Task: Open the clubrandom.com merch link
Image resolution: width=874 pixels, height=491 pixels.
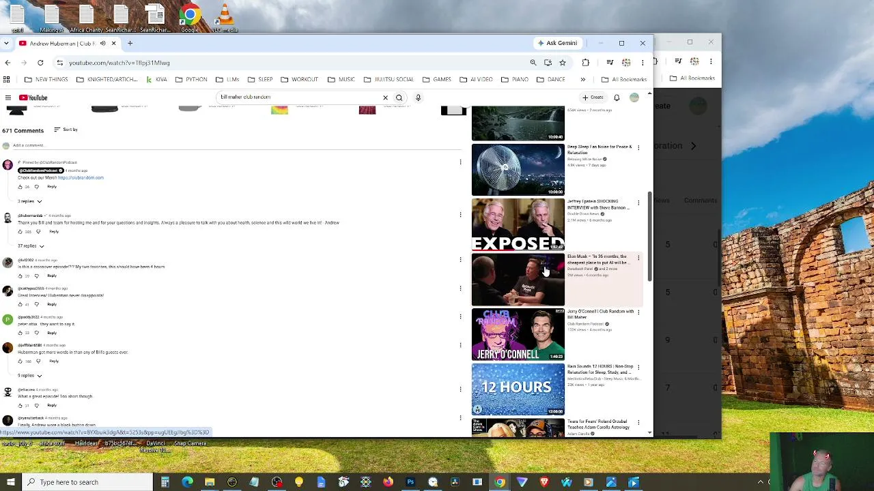Action: coord(81,178)
